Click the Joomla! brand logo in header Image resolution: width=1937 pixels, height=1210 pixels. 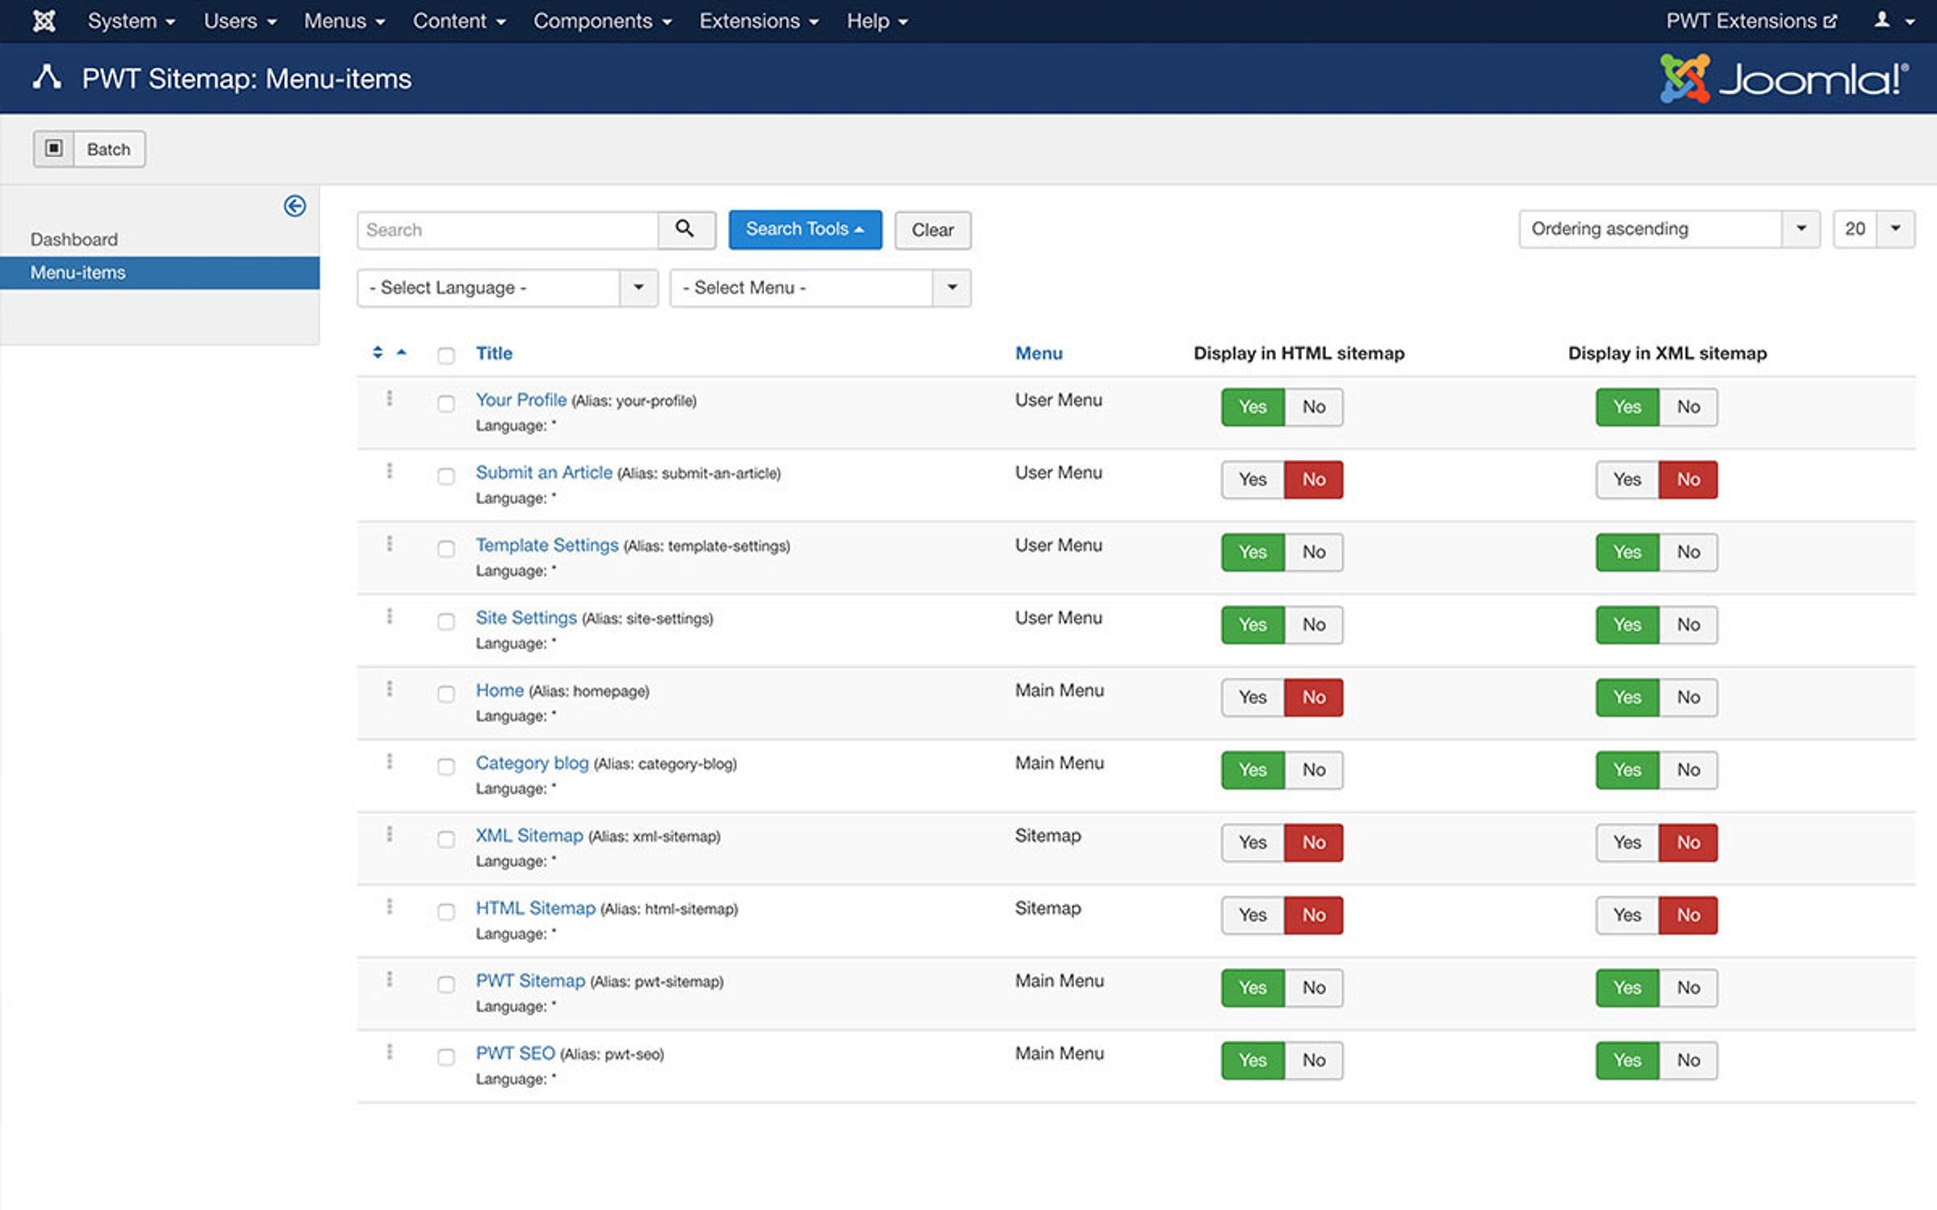pyautogui.click(x=1784, y=78)
